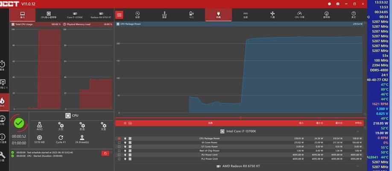The width and height of the screenshot is (392, 171).
Task: Switch to the Radeon RX 6750 XT tab
Action: [101, 15]
